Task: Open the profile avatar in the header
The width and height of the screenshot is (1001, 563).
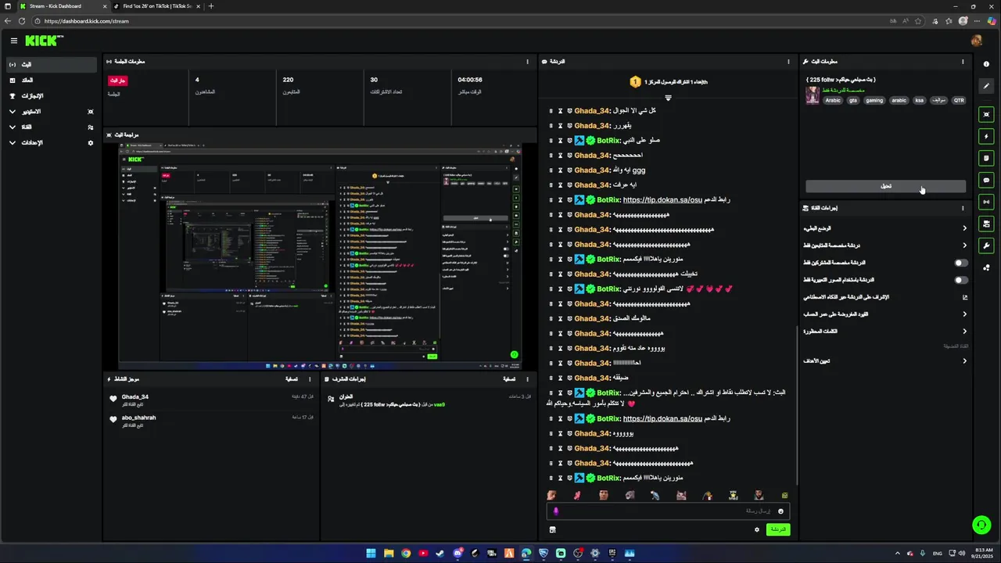Action: pyautogui.click(x=976, y=41)
